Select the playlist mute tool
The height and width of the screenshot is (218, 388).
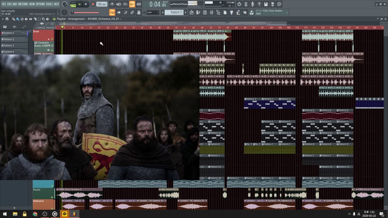[26, 19]
